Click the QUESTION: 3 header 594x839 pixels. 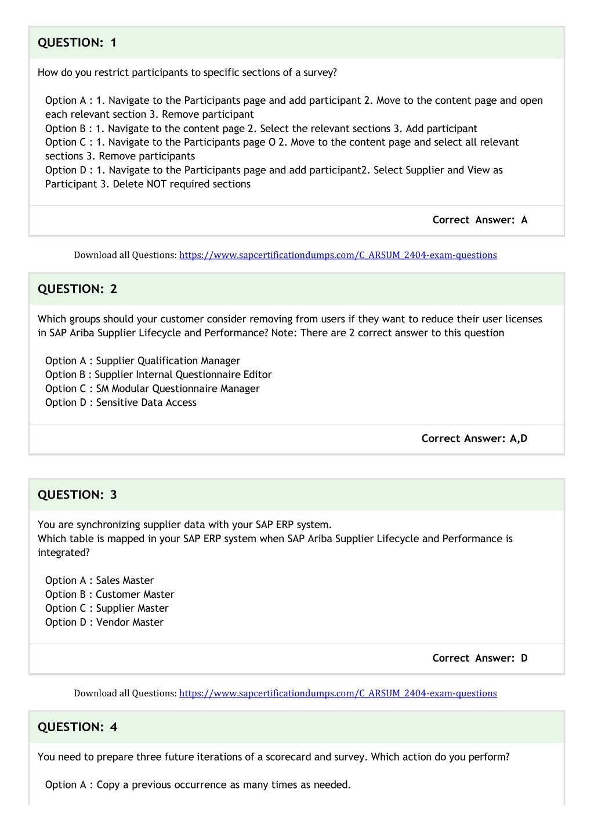(296, 495)
